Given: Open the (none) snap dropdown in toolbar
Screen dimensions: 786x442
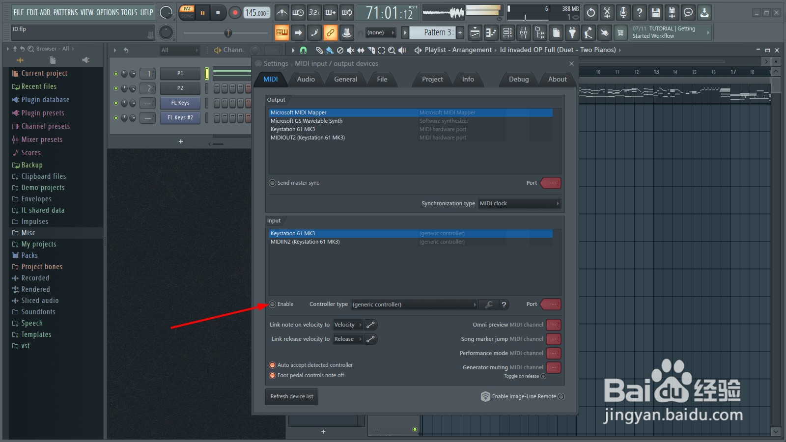Looking at the screenshot, I should pyautogui.click(x=381, y=33).
